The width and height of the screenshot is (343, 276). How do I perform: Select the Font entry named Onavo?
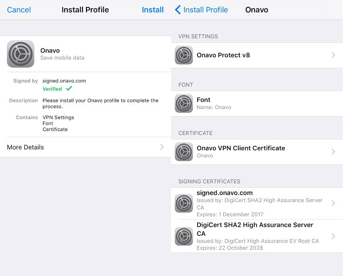(x=257, y=104)
